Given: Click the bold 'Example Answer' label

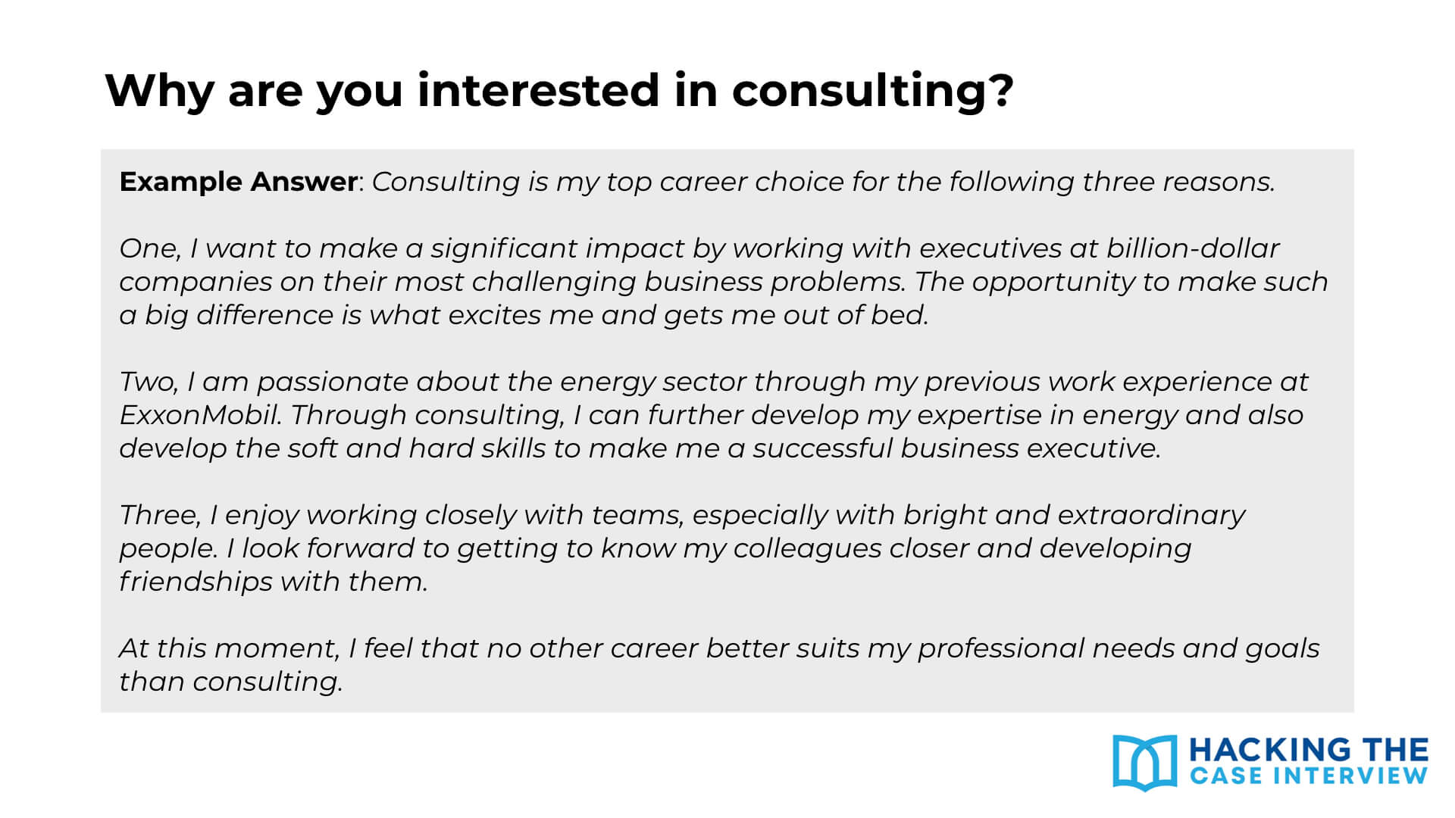Looking at the screenshot, I should tap(238, 182).
